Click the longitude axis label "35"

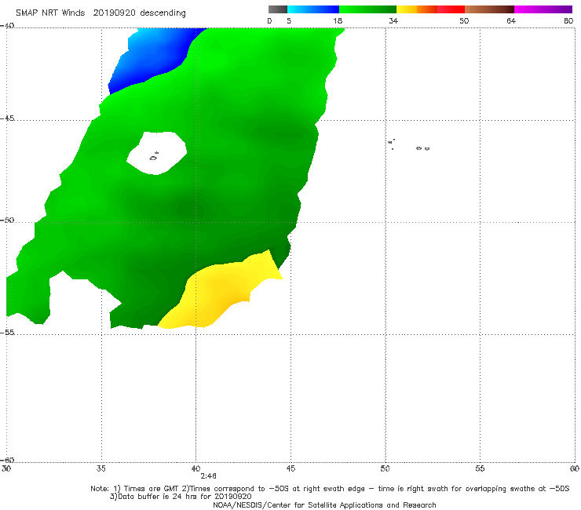coord(100,469)
